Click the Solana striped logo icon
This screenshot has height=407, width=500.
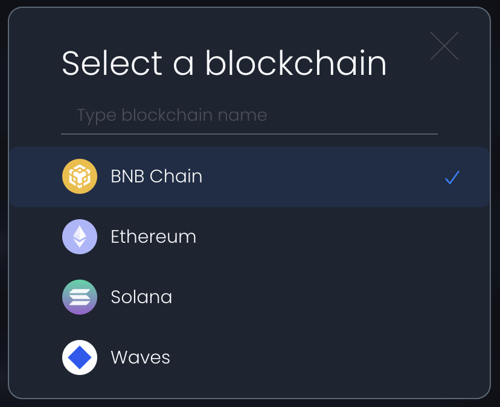80,297
